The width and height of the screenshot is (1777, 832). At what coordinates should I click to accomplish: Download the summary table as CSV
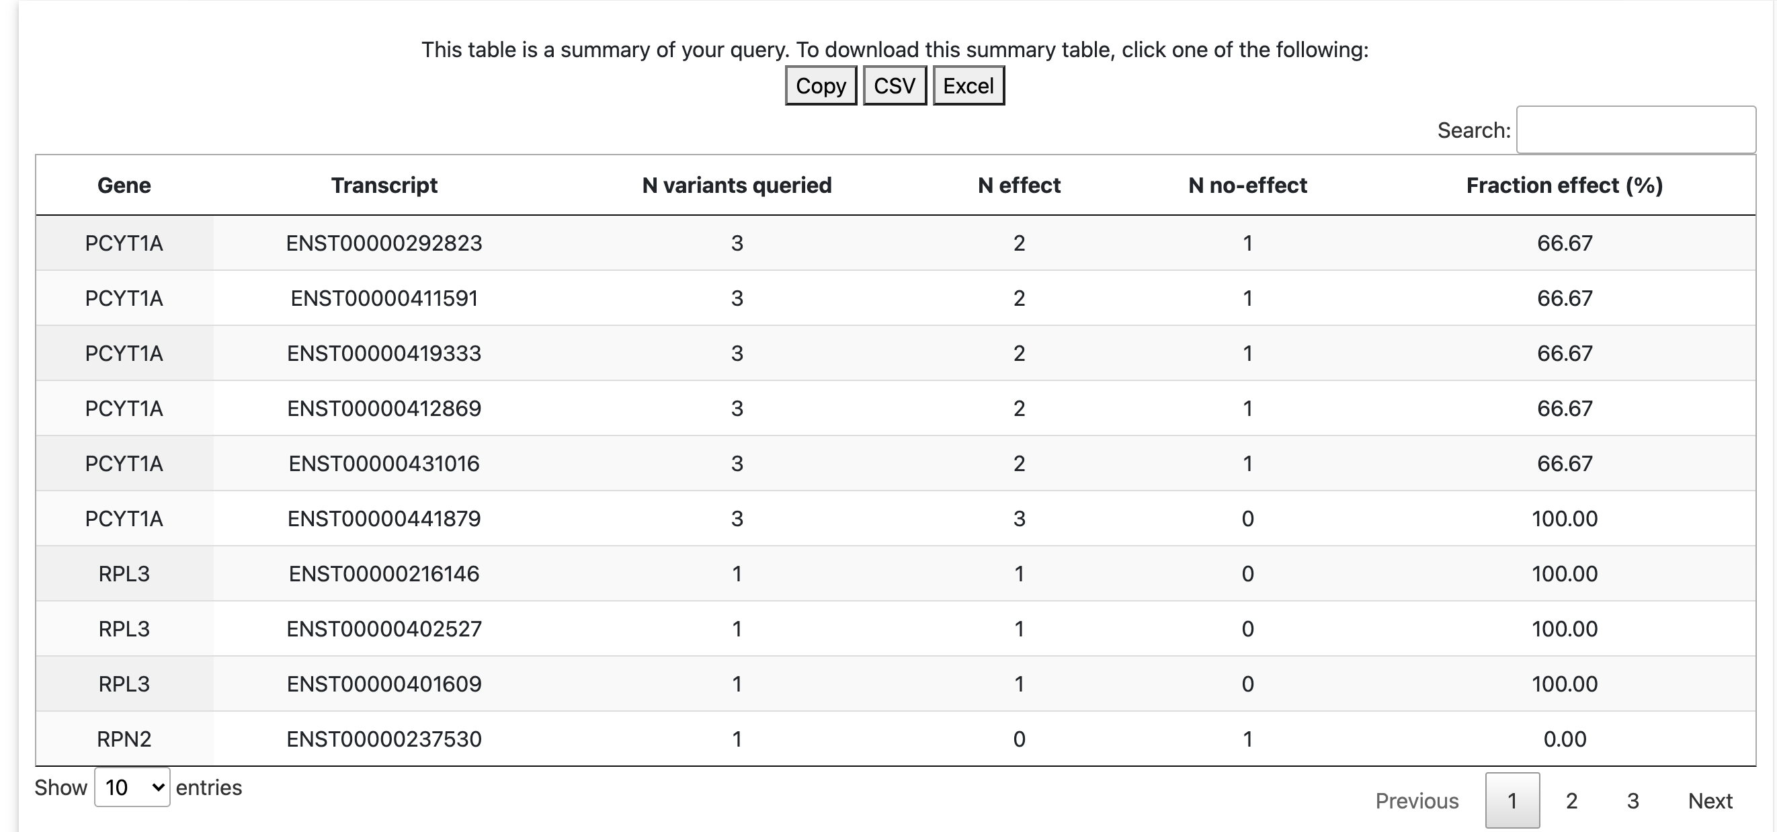pos(895,85)
